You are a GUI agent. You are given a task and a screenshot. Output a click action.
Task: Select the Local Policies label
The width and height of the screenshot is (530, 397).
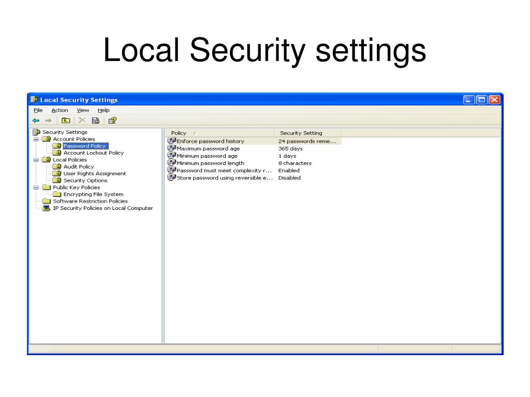pos(70,160)
